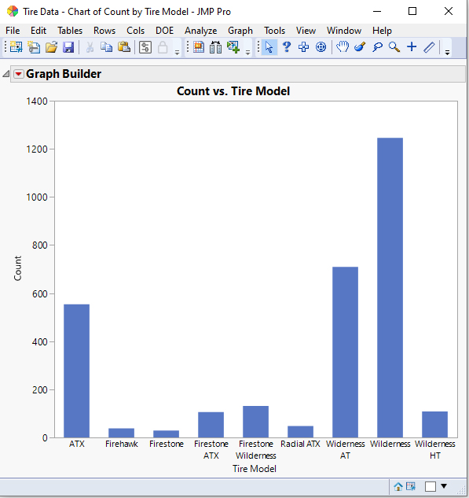The width and height of the screenshot is (469, 498).
Task: Open the file toolbar overflow arrow
Action: 177,52
